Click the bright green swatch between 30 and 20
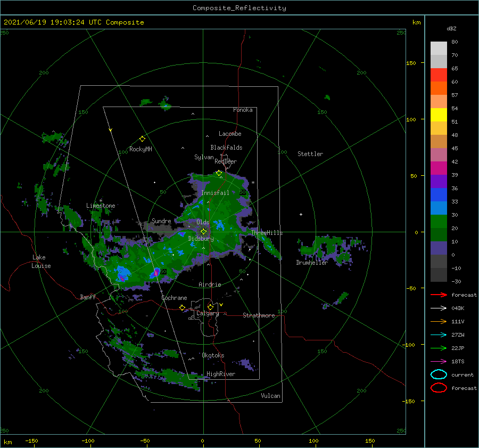This screenshot has height=448, width=479. (439, 222)
